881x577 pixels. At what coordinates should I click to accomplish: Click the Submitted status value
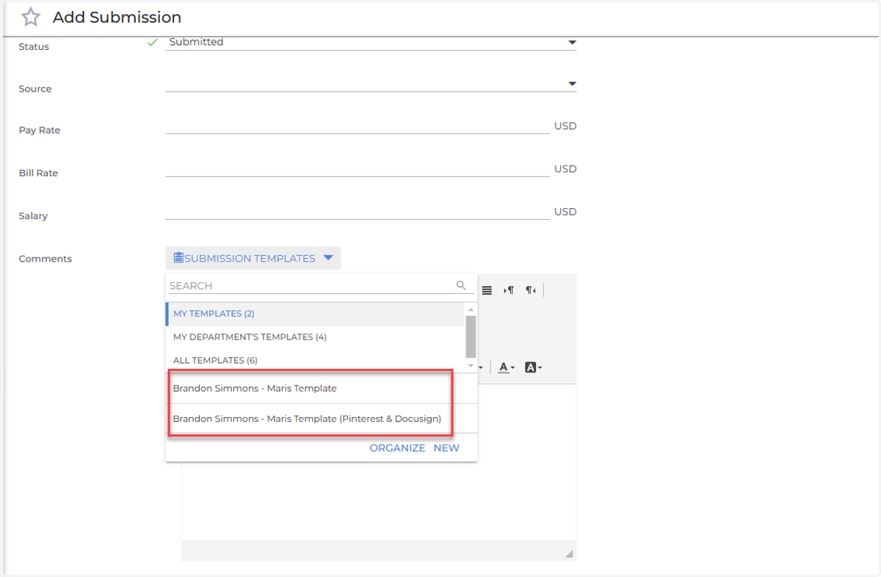tap(196, 42)
